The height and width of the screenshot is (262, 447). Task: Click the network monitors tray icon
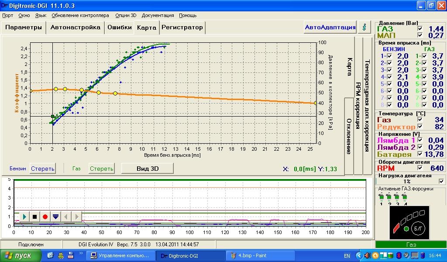pyautogui.click(x=415, y=255)
